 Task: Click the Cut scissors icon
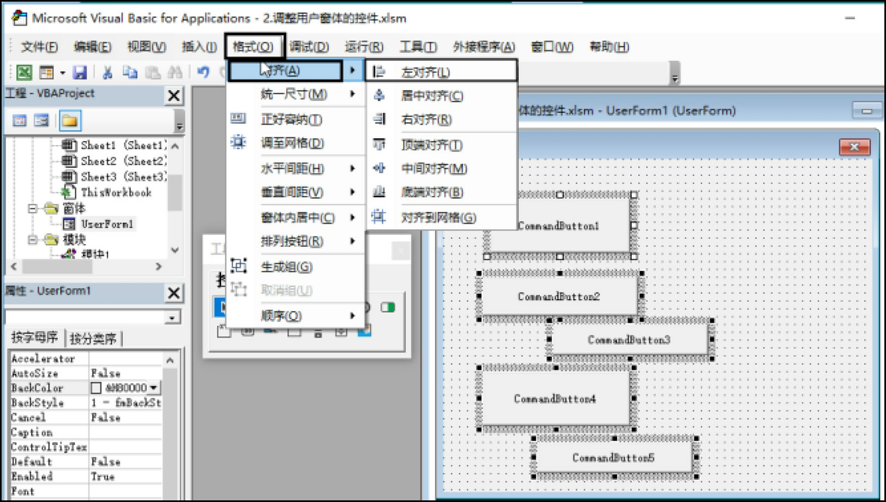coord(108,72)
